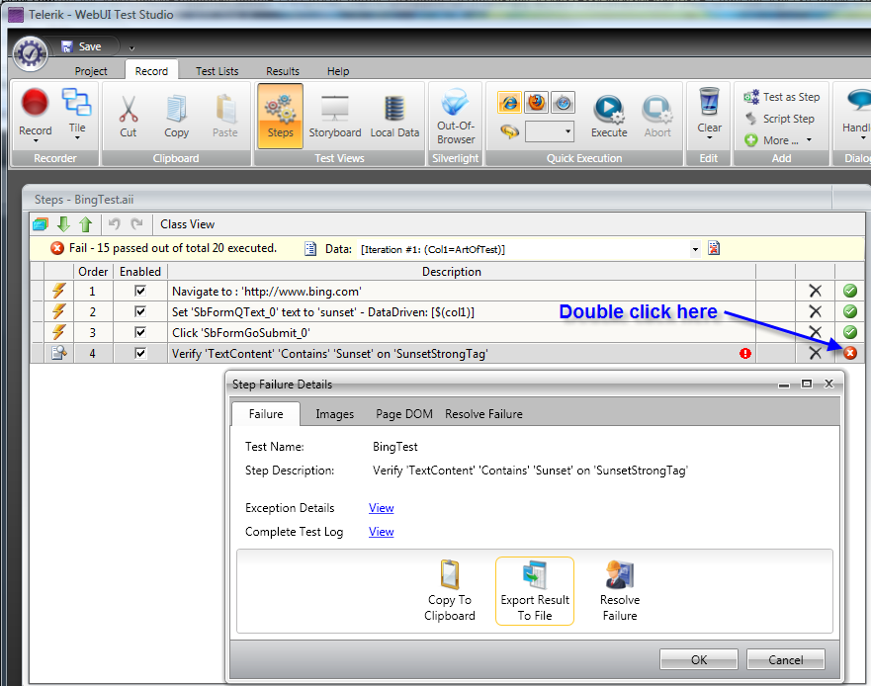Move step down with green down arrow
871x686 pixels.
[64, 223]
